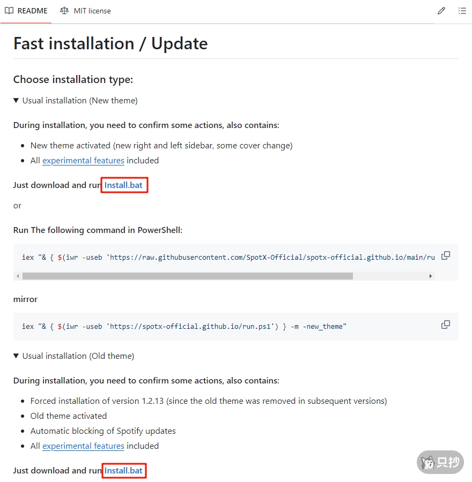Switch to the README tab
This screenshot has width=472, height=482.
point(32,11)
